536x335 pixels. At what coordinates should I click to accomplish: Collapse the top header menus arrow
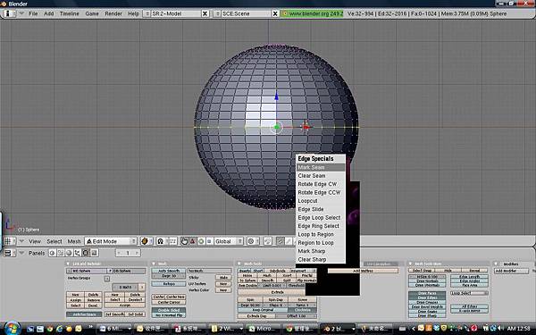(x=21, y=13)
